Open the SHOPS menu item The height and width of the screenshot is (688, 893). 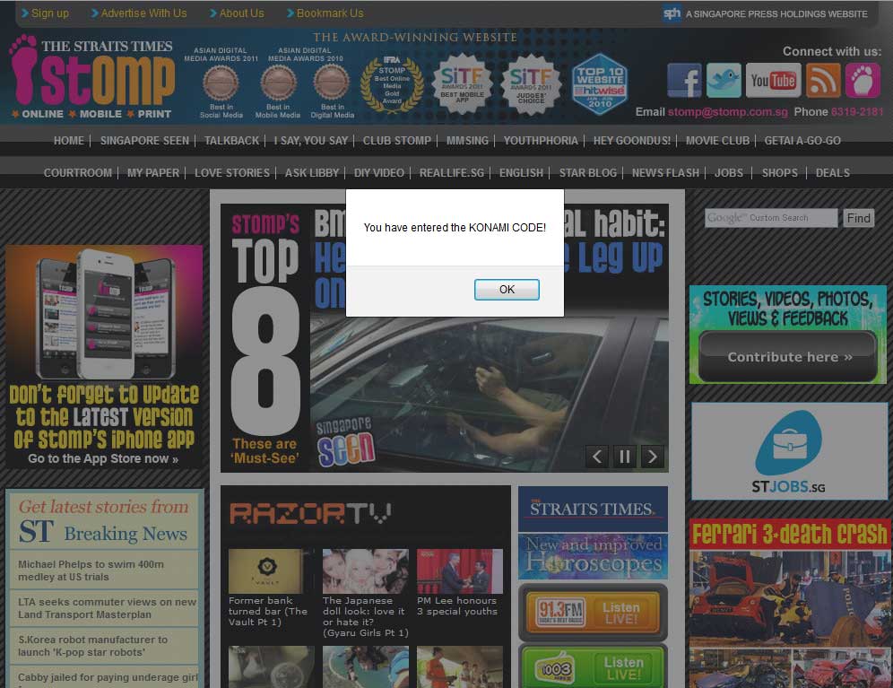tap(780, 173)
